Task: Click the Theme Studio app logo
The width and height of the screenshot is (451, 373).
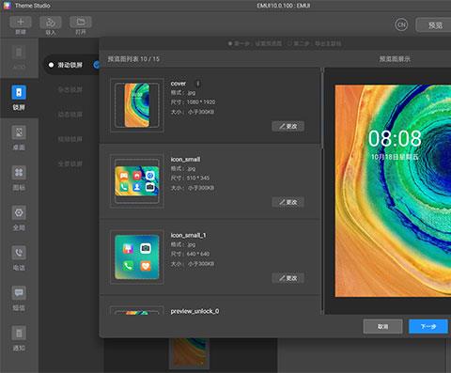Action: (x=7, y=6)
